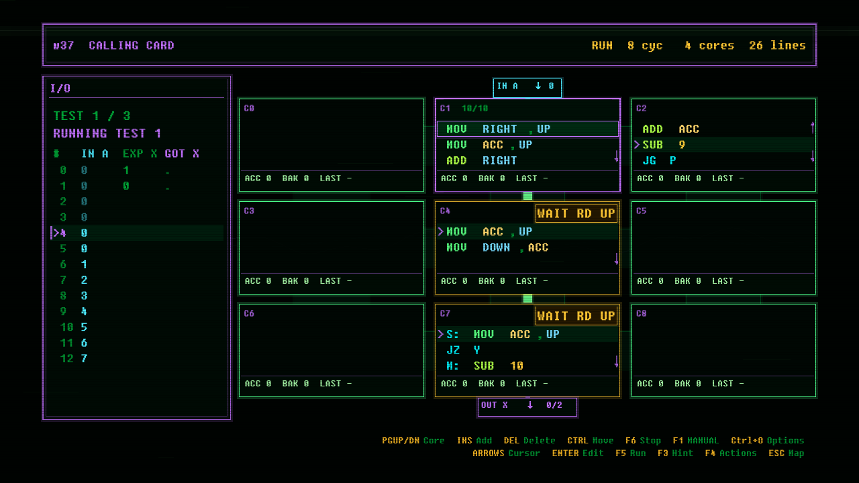Viewport: 859px width, 483px height.
Task: Click scroll-down arrow in core C4
Action: (x=616, y=259)
